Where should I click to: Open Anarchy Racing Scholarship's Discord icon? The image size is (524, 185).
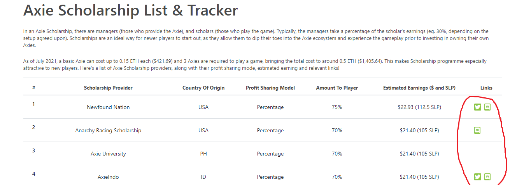(x=477, y=130)
